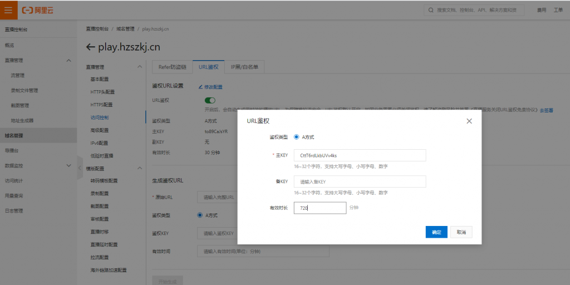The image size is (570, 285).
Task: Open 审核配置 under 模板配置
Action: 99,219
